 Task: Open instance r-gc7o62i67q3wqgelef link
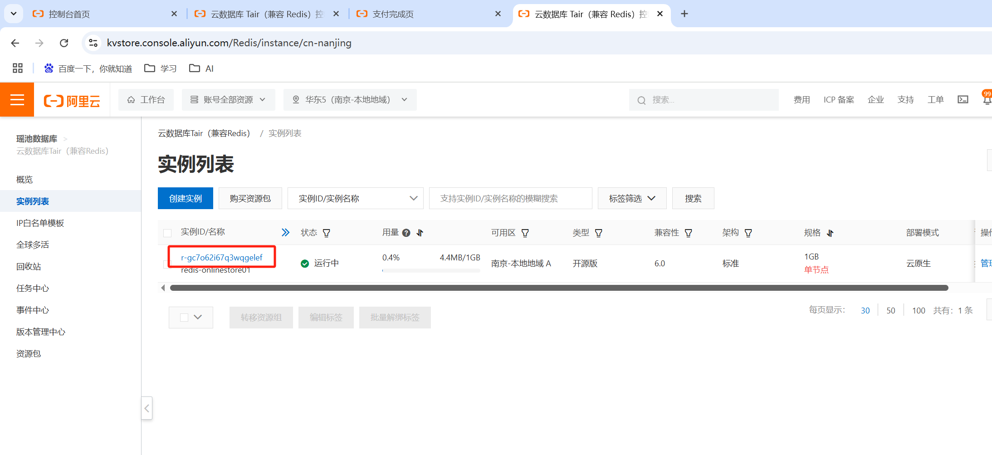point(222,258)
